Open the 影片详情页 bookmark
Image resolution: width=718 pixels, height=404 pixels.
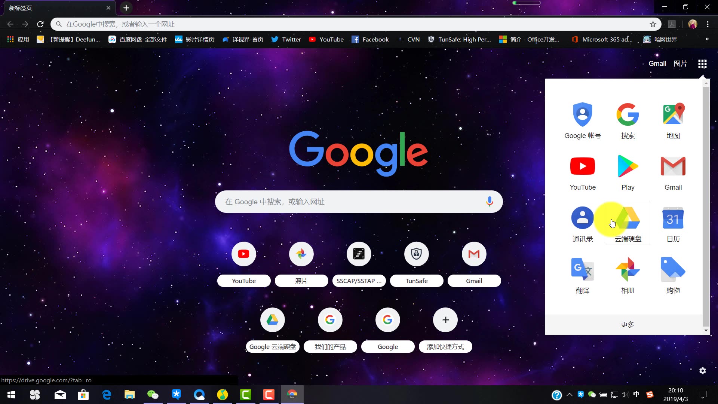[x=194, y=39]
